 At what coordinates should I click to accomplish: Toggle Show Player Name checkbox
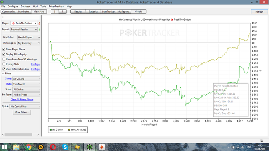(4, 49)
